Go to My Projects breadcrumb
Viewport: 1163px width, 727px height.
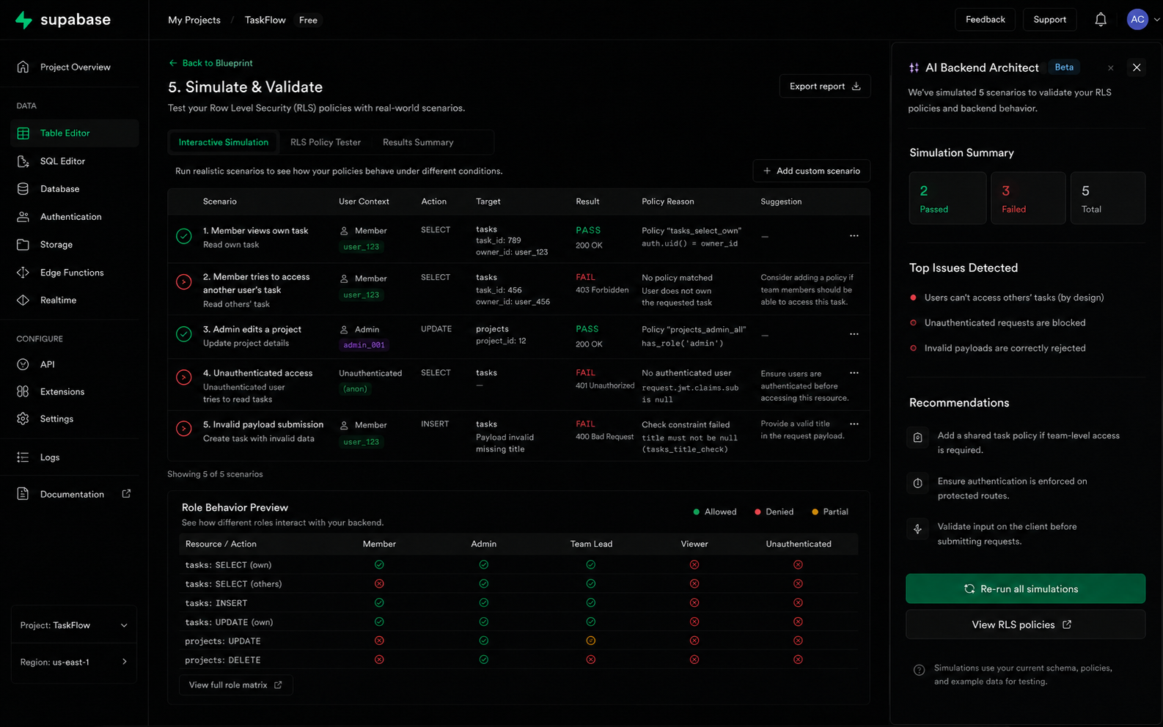pyautogui.click(x=194, y=20)
